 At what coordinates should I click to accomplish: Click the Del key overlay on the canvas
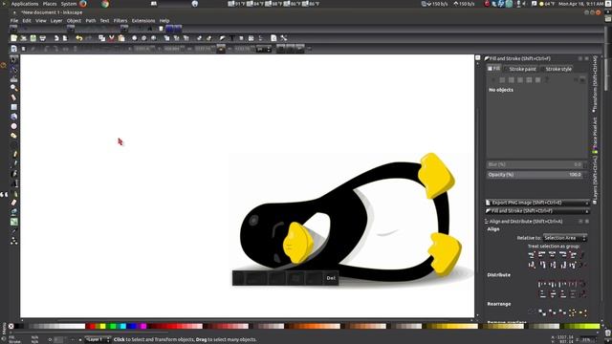(331, 278)
